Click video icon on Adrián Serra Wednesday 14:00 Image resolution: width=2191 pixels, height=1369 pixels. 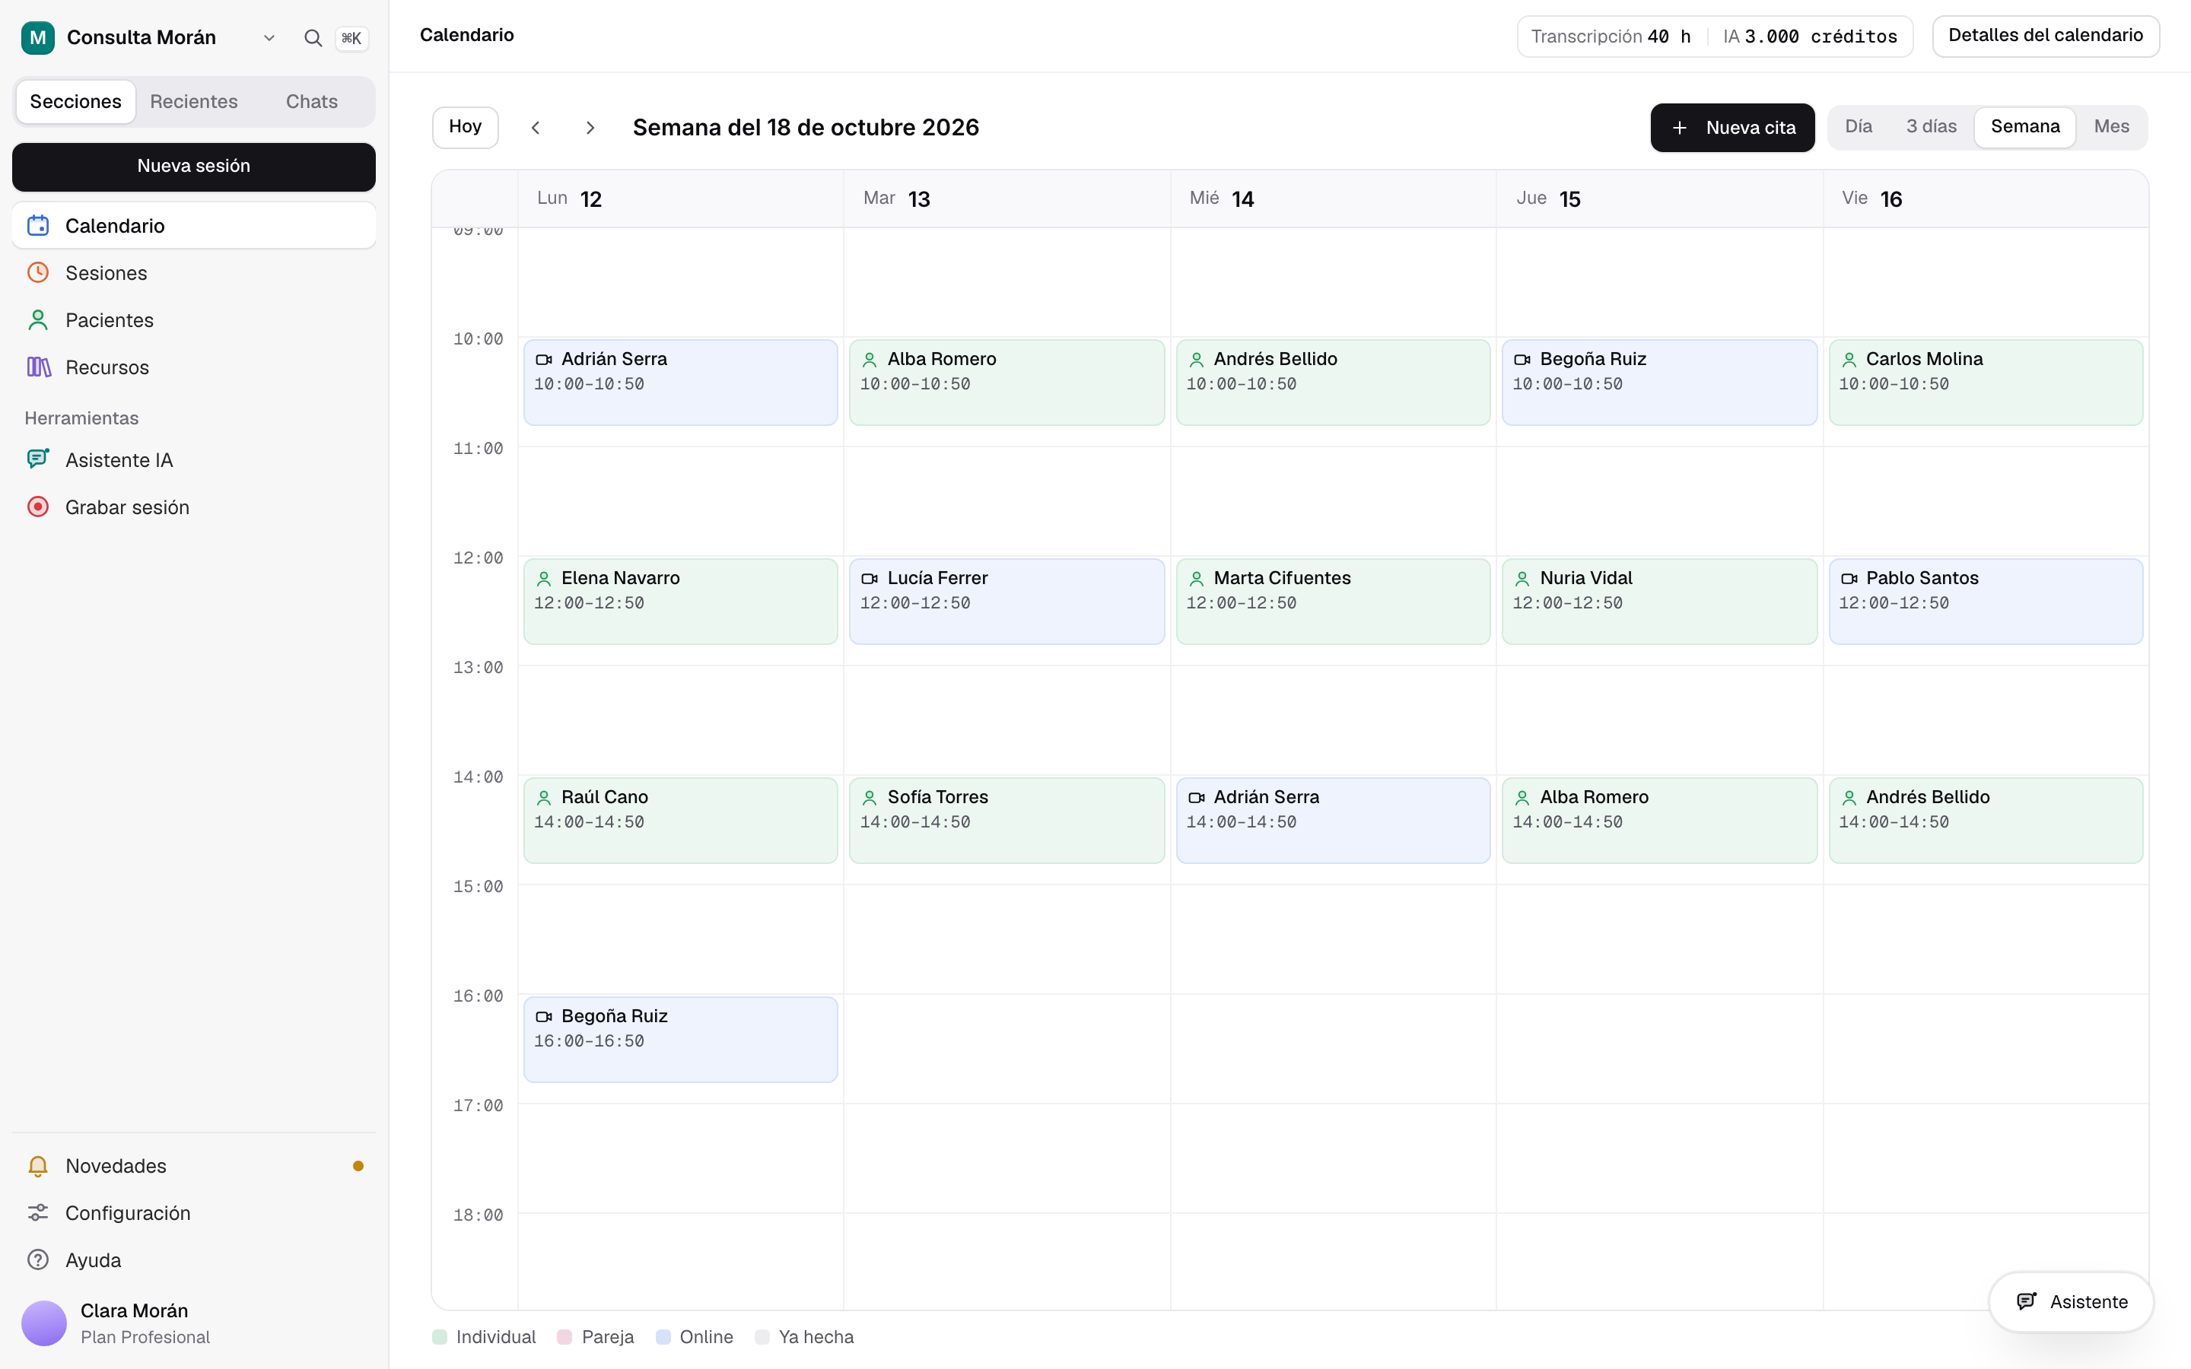tap(1196, 798)
